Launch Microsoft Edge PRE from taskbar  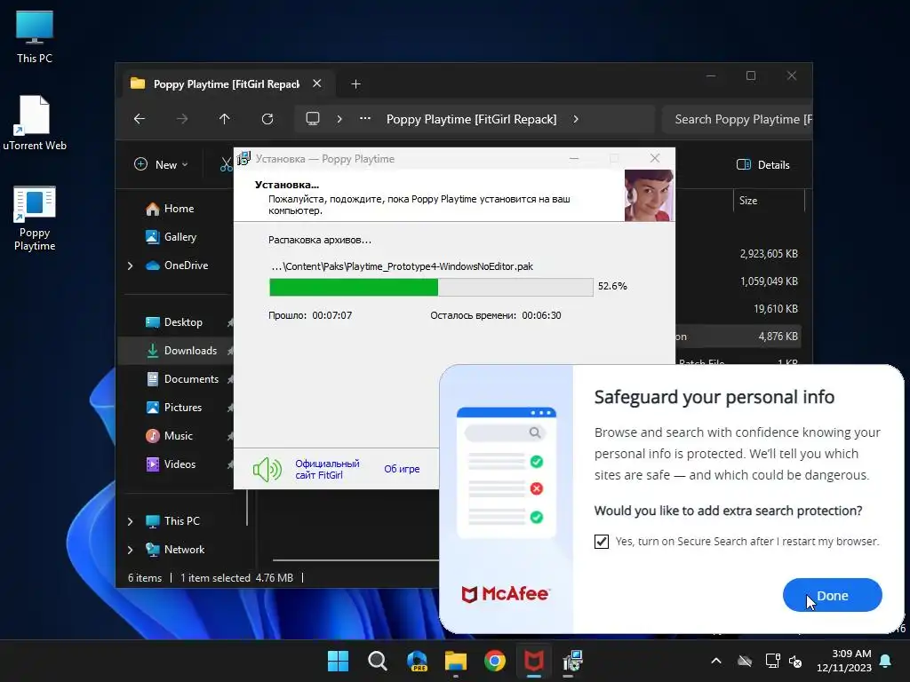pyautogui.click(x=417, y=661)
